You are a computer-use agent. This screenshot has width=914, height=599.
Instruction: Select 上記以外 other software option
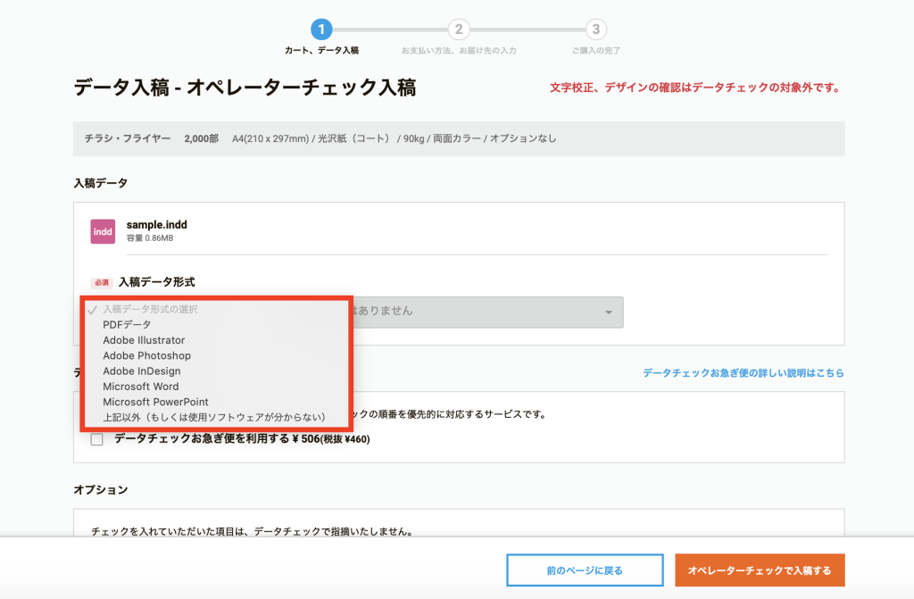[x=213, y=417]
